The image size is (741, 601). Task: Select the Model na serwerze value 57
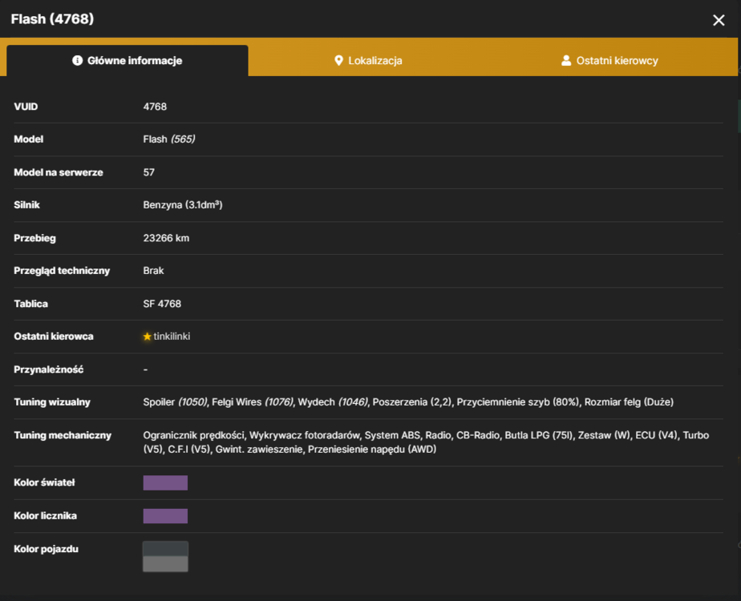[149, 172]
